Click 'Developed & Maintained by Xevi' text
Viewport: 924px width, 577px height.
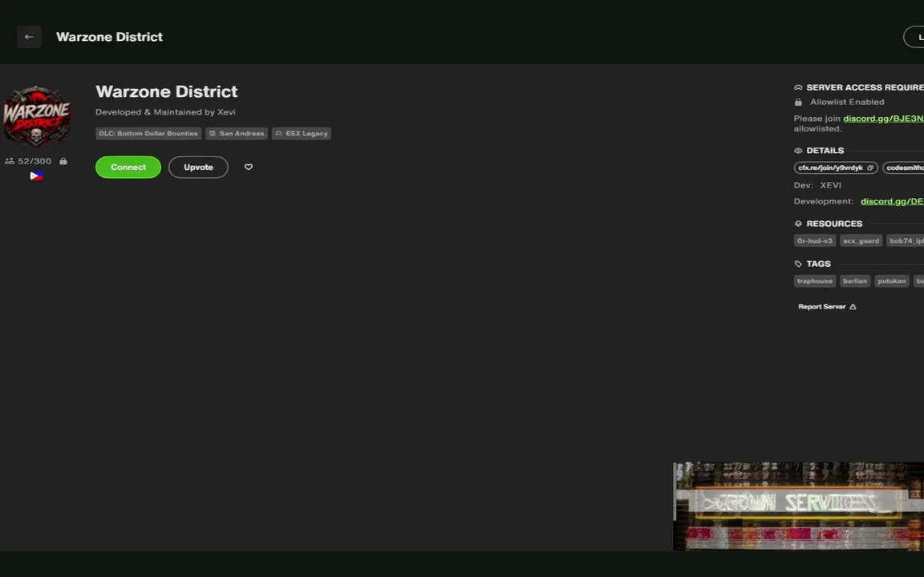pos(165,112)
